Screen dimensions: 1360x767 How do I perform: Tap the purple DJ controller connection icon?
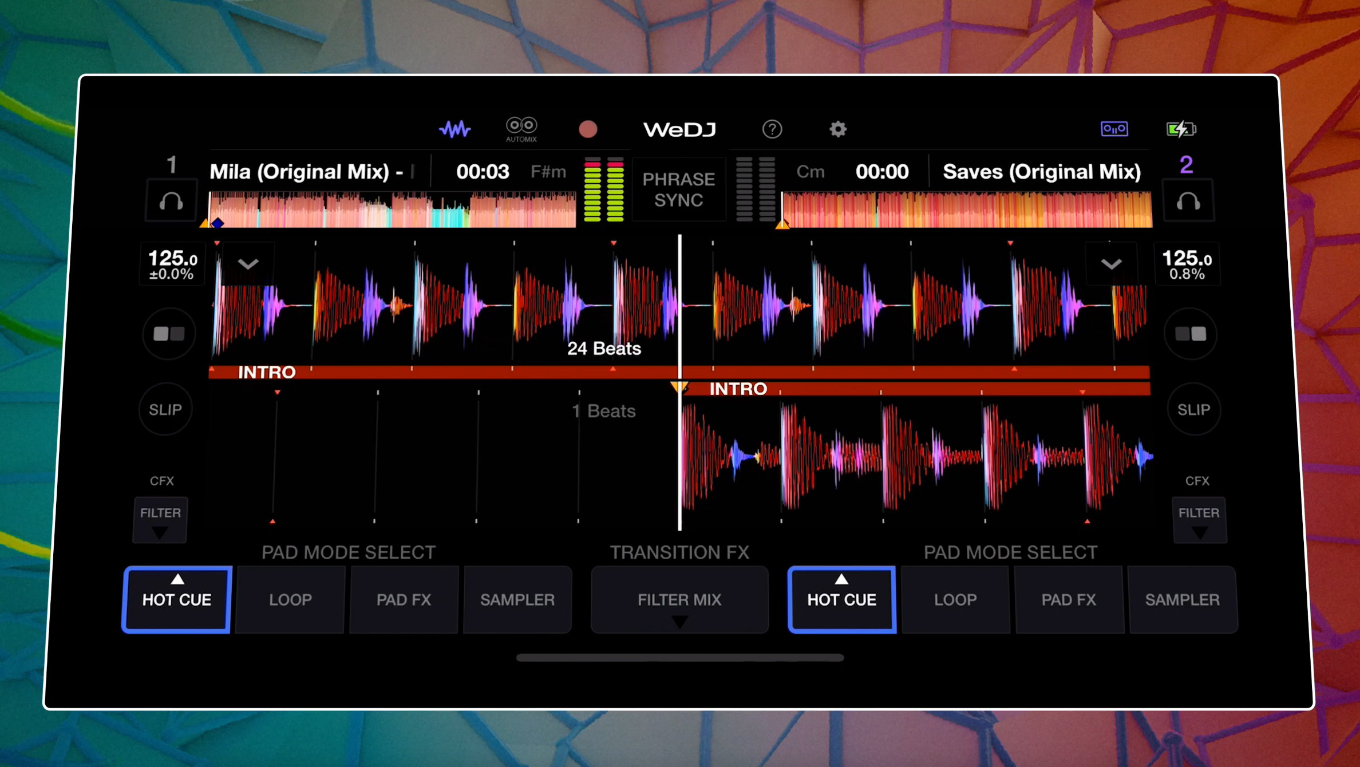click(1114, 129)
